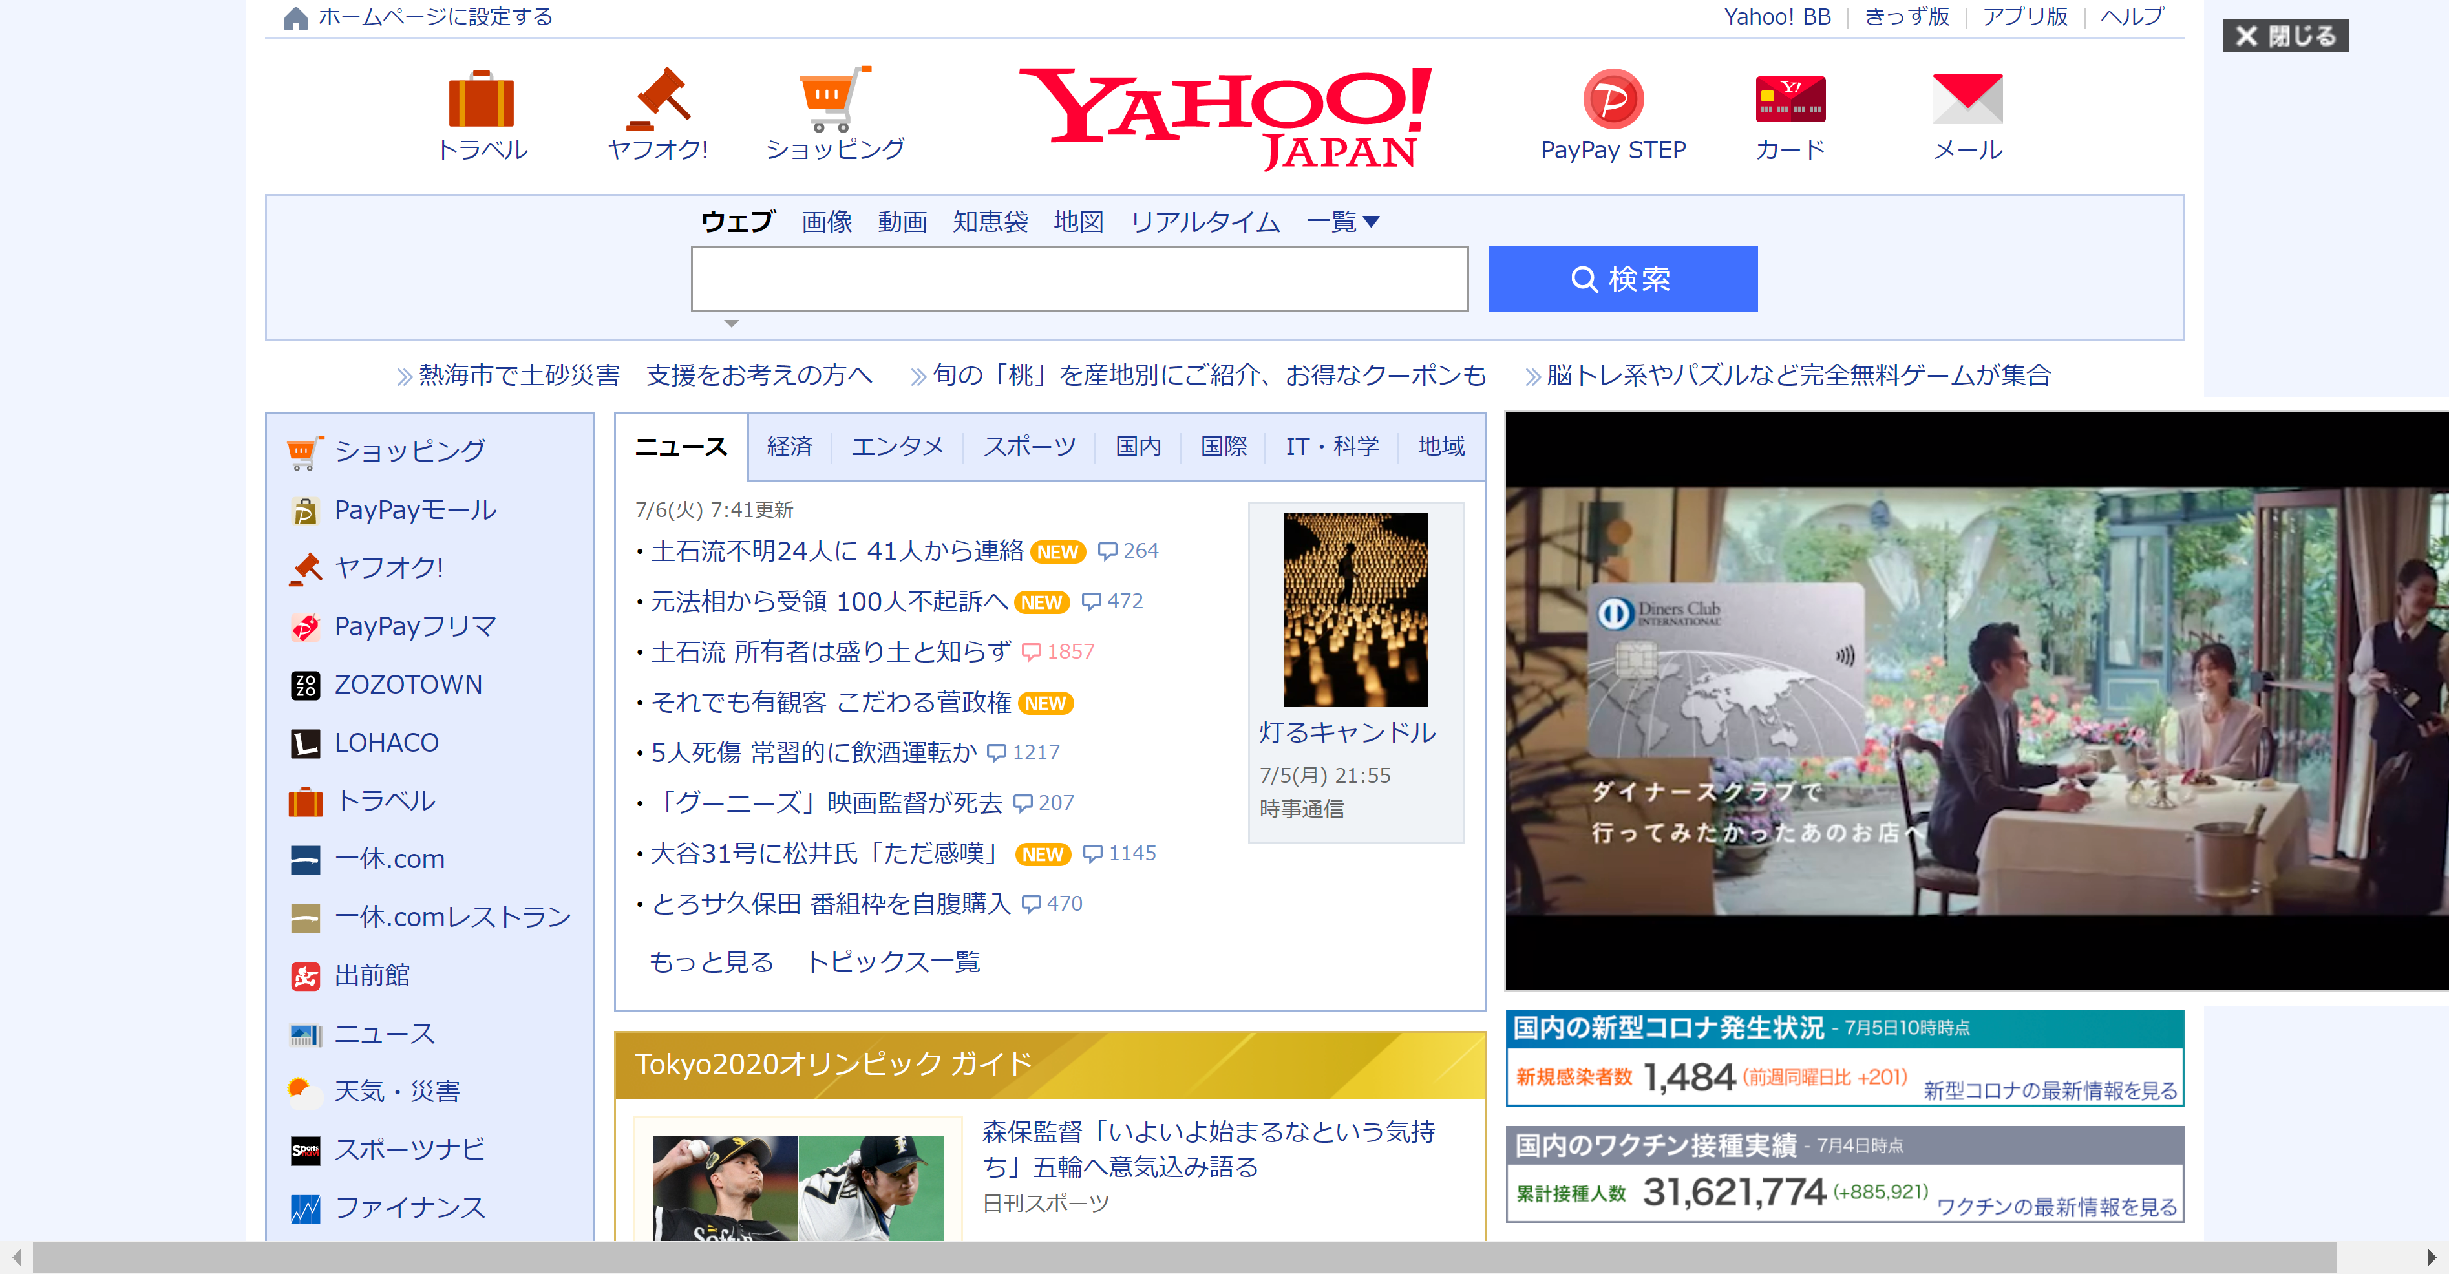The image size is (2449, 1274).
Task: Expand the 一覧 search category dropdown
Action: 1342,222
